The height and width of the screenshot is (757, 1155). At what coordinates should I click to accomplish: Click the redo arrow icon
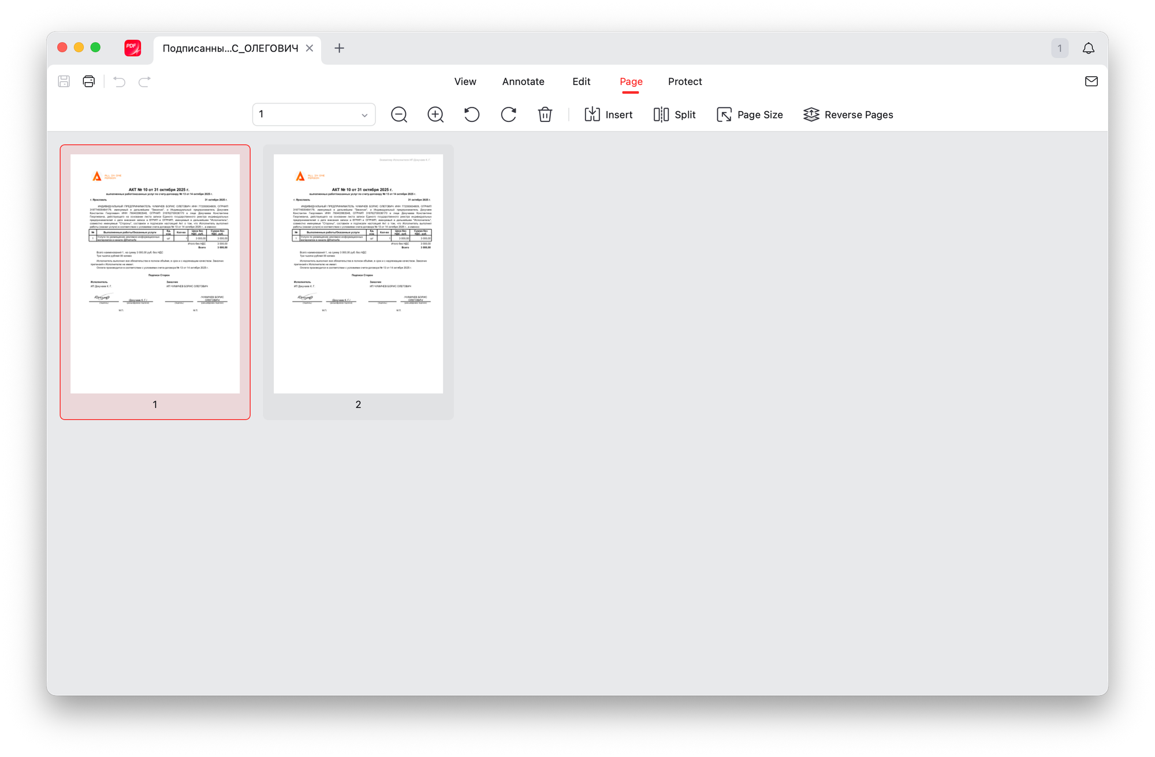tap(144, 81)
